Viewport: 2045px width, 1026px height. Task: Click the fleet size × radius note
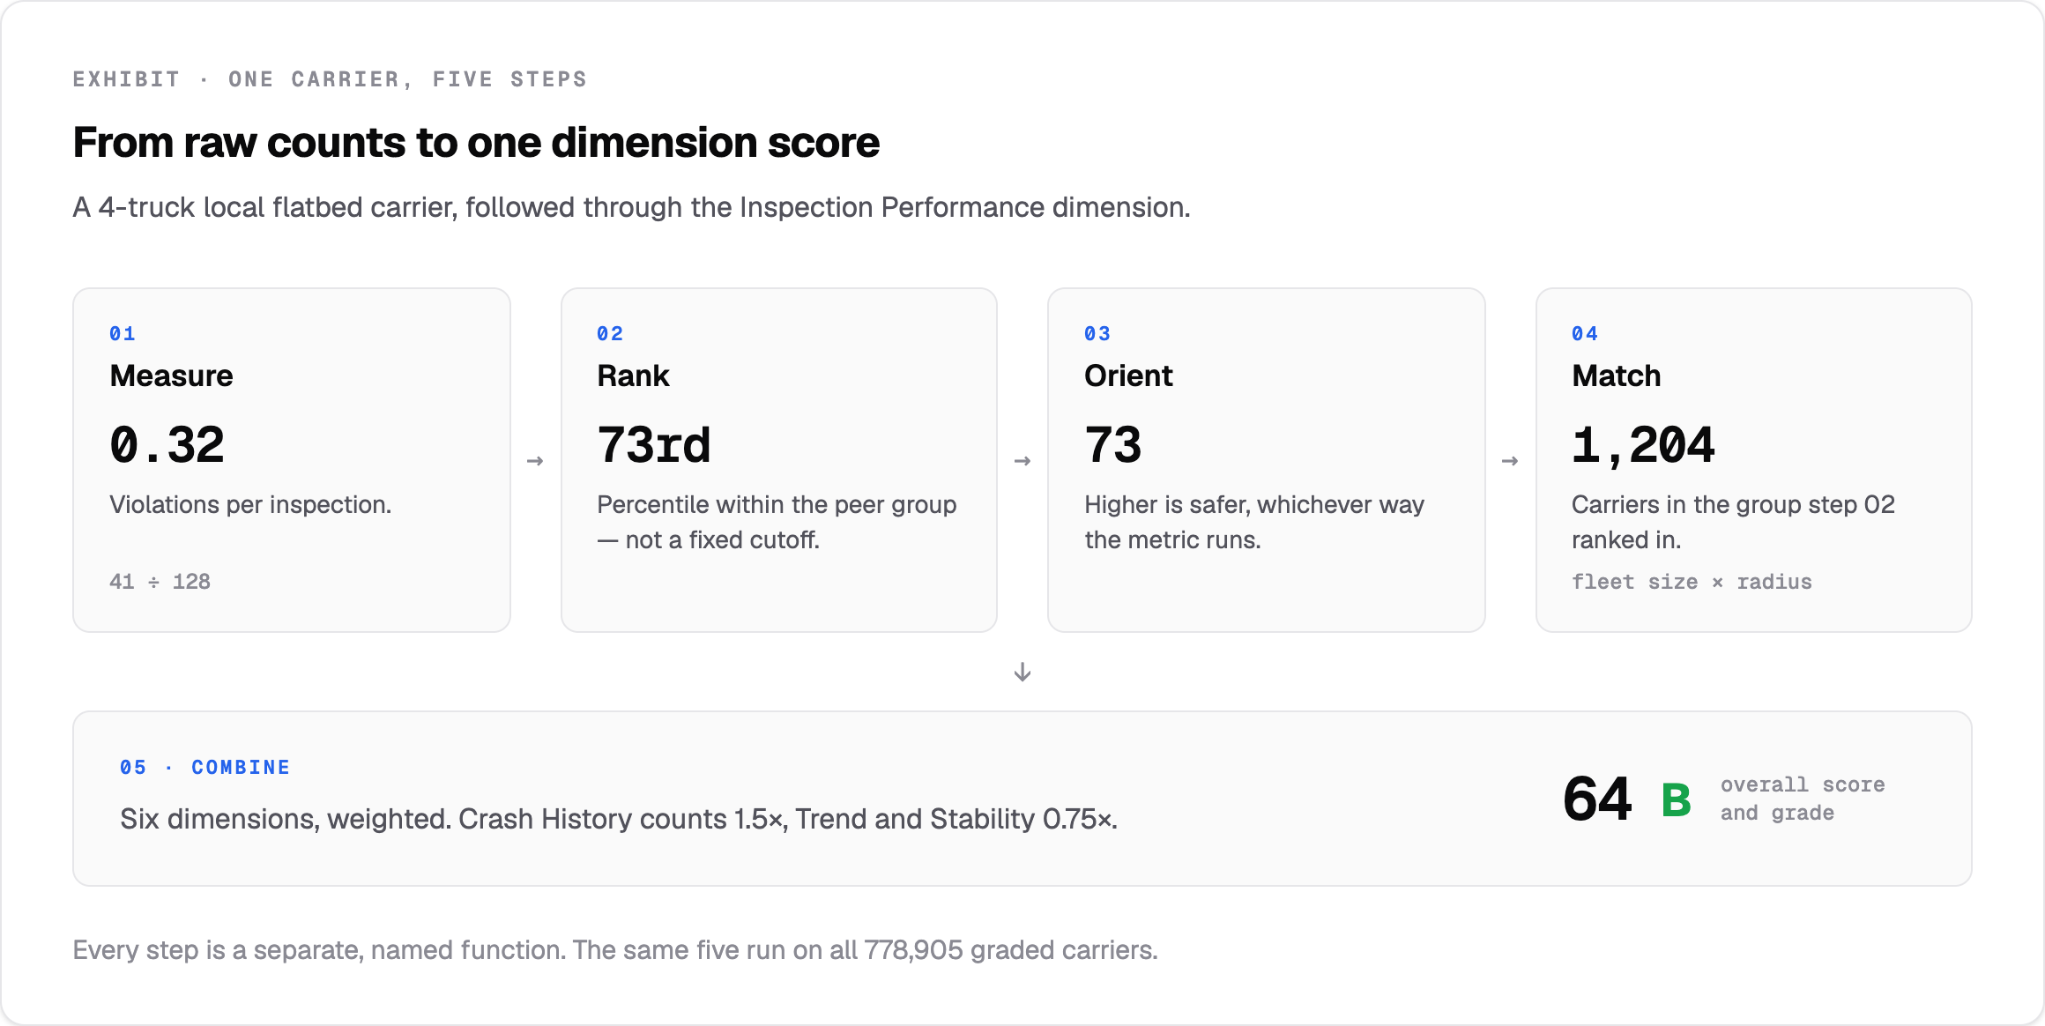pyautogui.click(x=1692, y=582)
